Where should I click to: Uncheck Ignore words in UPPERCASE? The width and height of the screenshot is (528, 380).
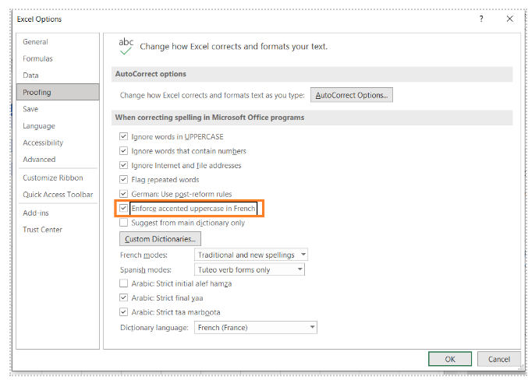[123, 137]
